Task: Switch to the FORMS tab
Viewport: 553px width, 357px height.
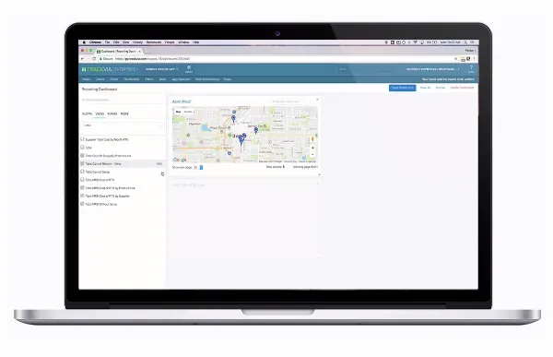Action: (x=112, y=113)
